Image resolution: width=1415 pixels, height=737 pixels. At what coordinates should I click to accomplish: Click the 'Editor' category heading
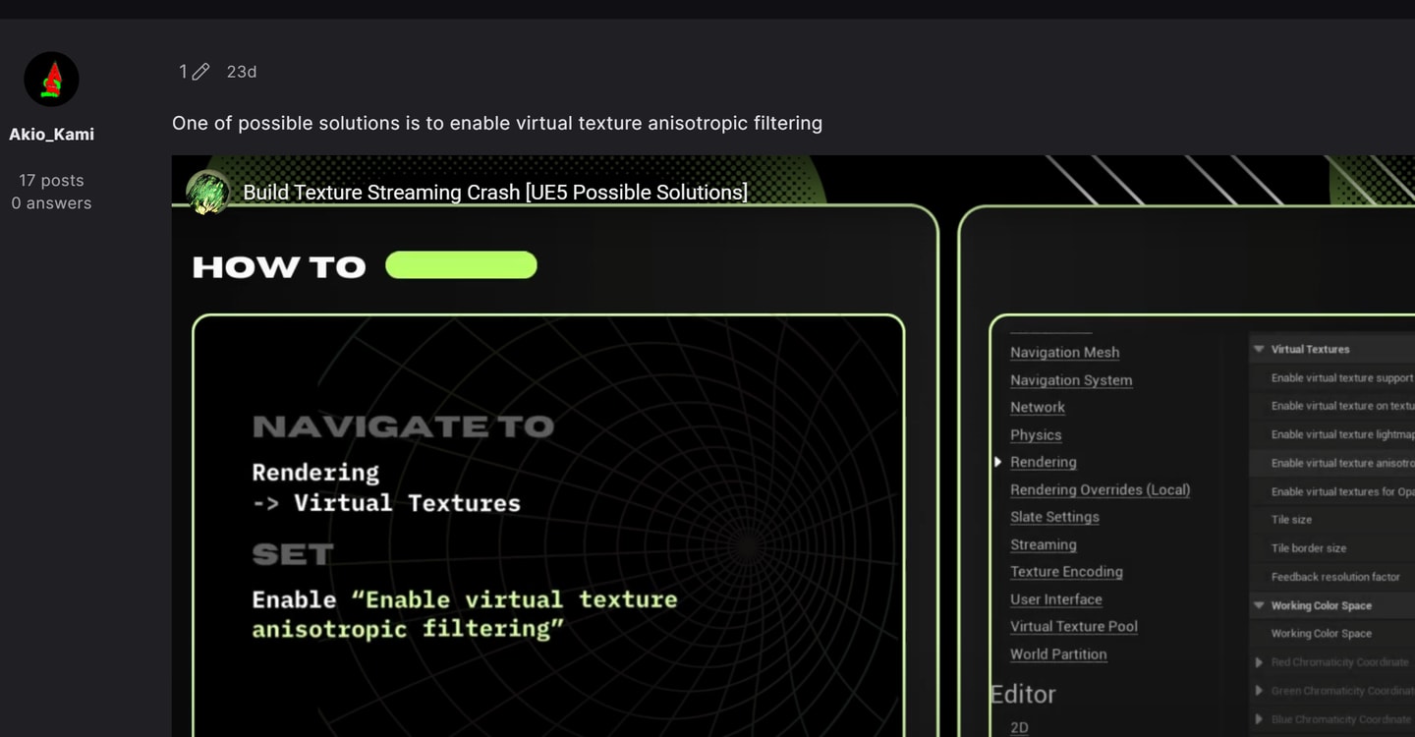1023,694
